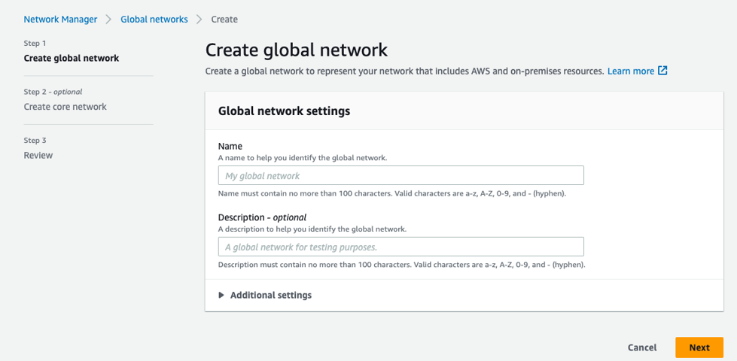Click the Create breadcrumb item
Screen dimensions: 737x361
point(224,20)
